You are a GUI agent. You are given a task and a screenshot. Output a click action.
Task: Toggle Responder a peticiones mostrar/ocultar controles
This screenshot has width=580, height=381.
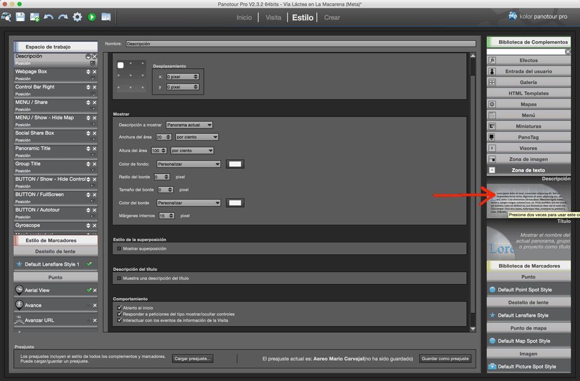119,314
